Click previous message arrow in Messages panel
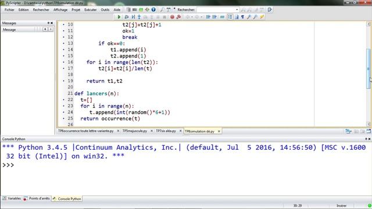The height and width of the screenshot is (209, 372). pyautogui.click(x=45, y=30)
